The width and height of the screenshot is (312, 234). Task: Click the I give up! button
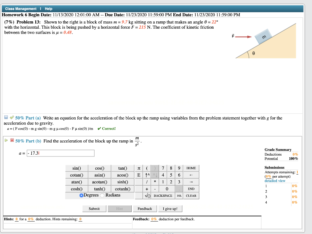(170, 209)
